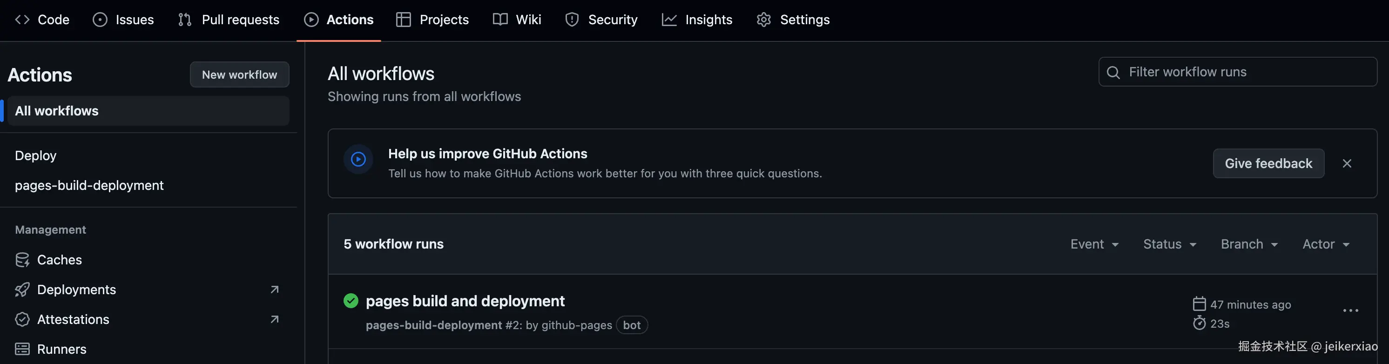Expand the Event filter dropdown
The width and height of the screenshot is (1389, 364).
click(1094, 244)
